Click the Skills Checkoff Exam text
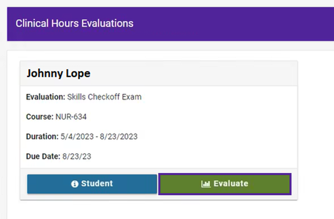 (x=104, y=97)
